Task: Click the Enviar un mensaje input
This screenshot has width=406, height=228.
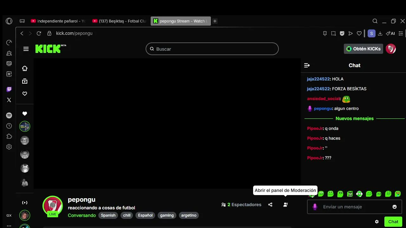Action: 355,207
